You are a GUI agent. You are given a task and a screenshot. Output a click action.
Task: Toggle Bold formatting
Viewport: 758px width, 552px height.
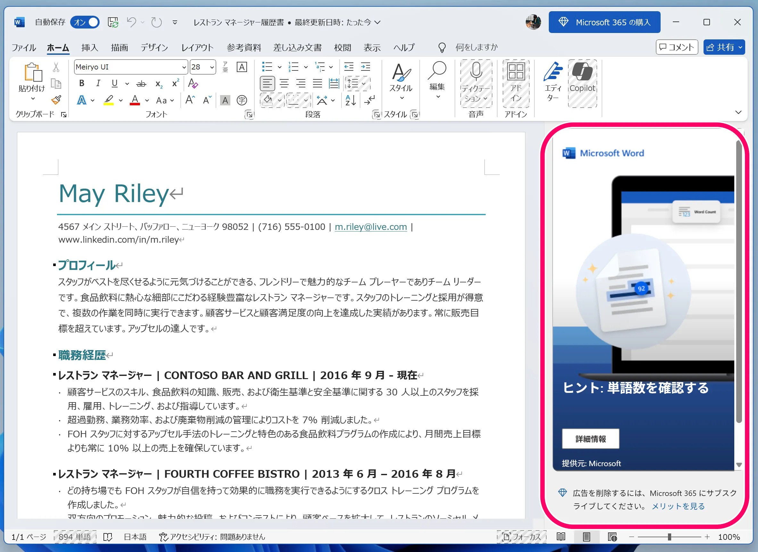82,83
